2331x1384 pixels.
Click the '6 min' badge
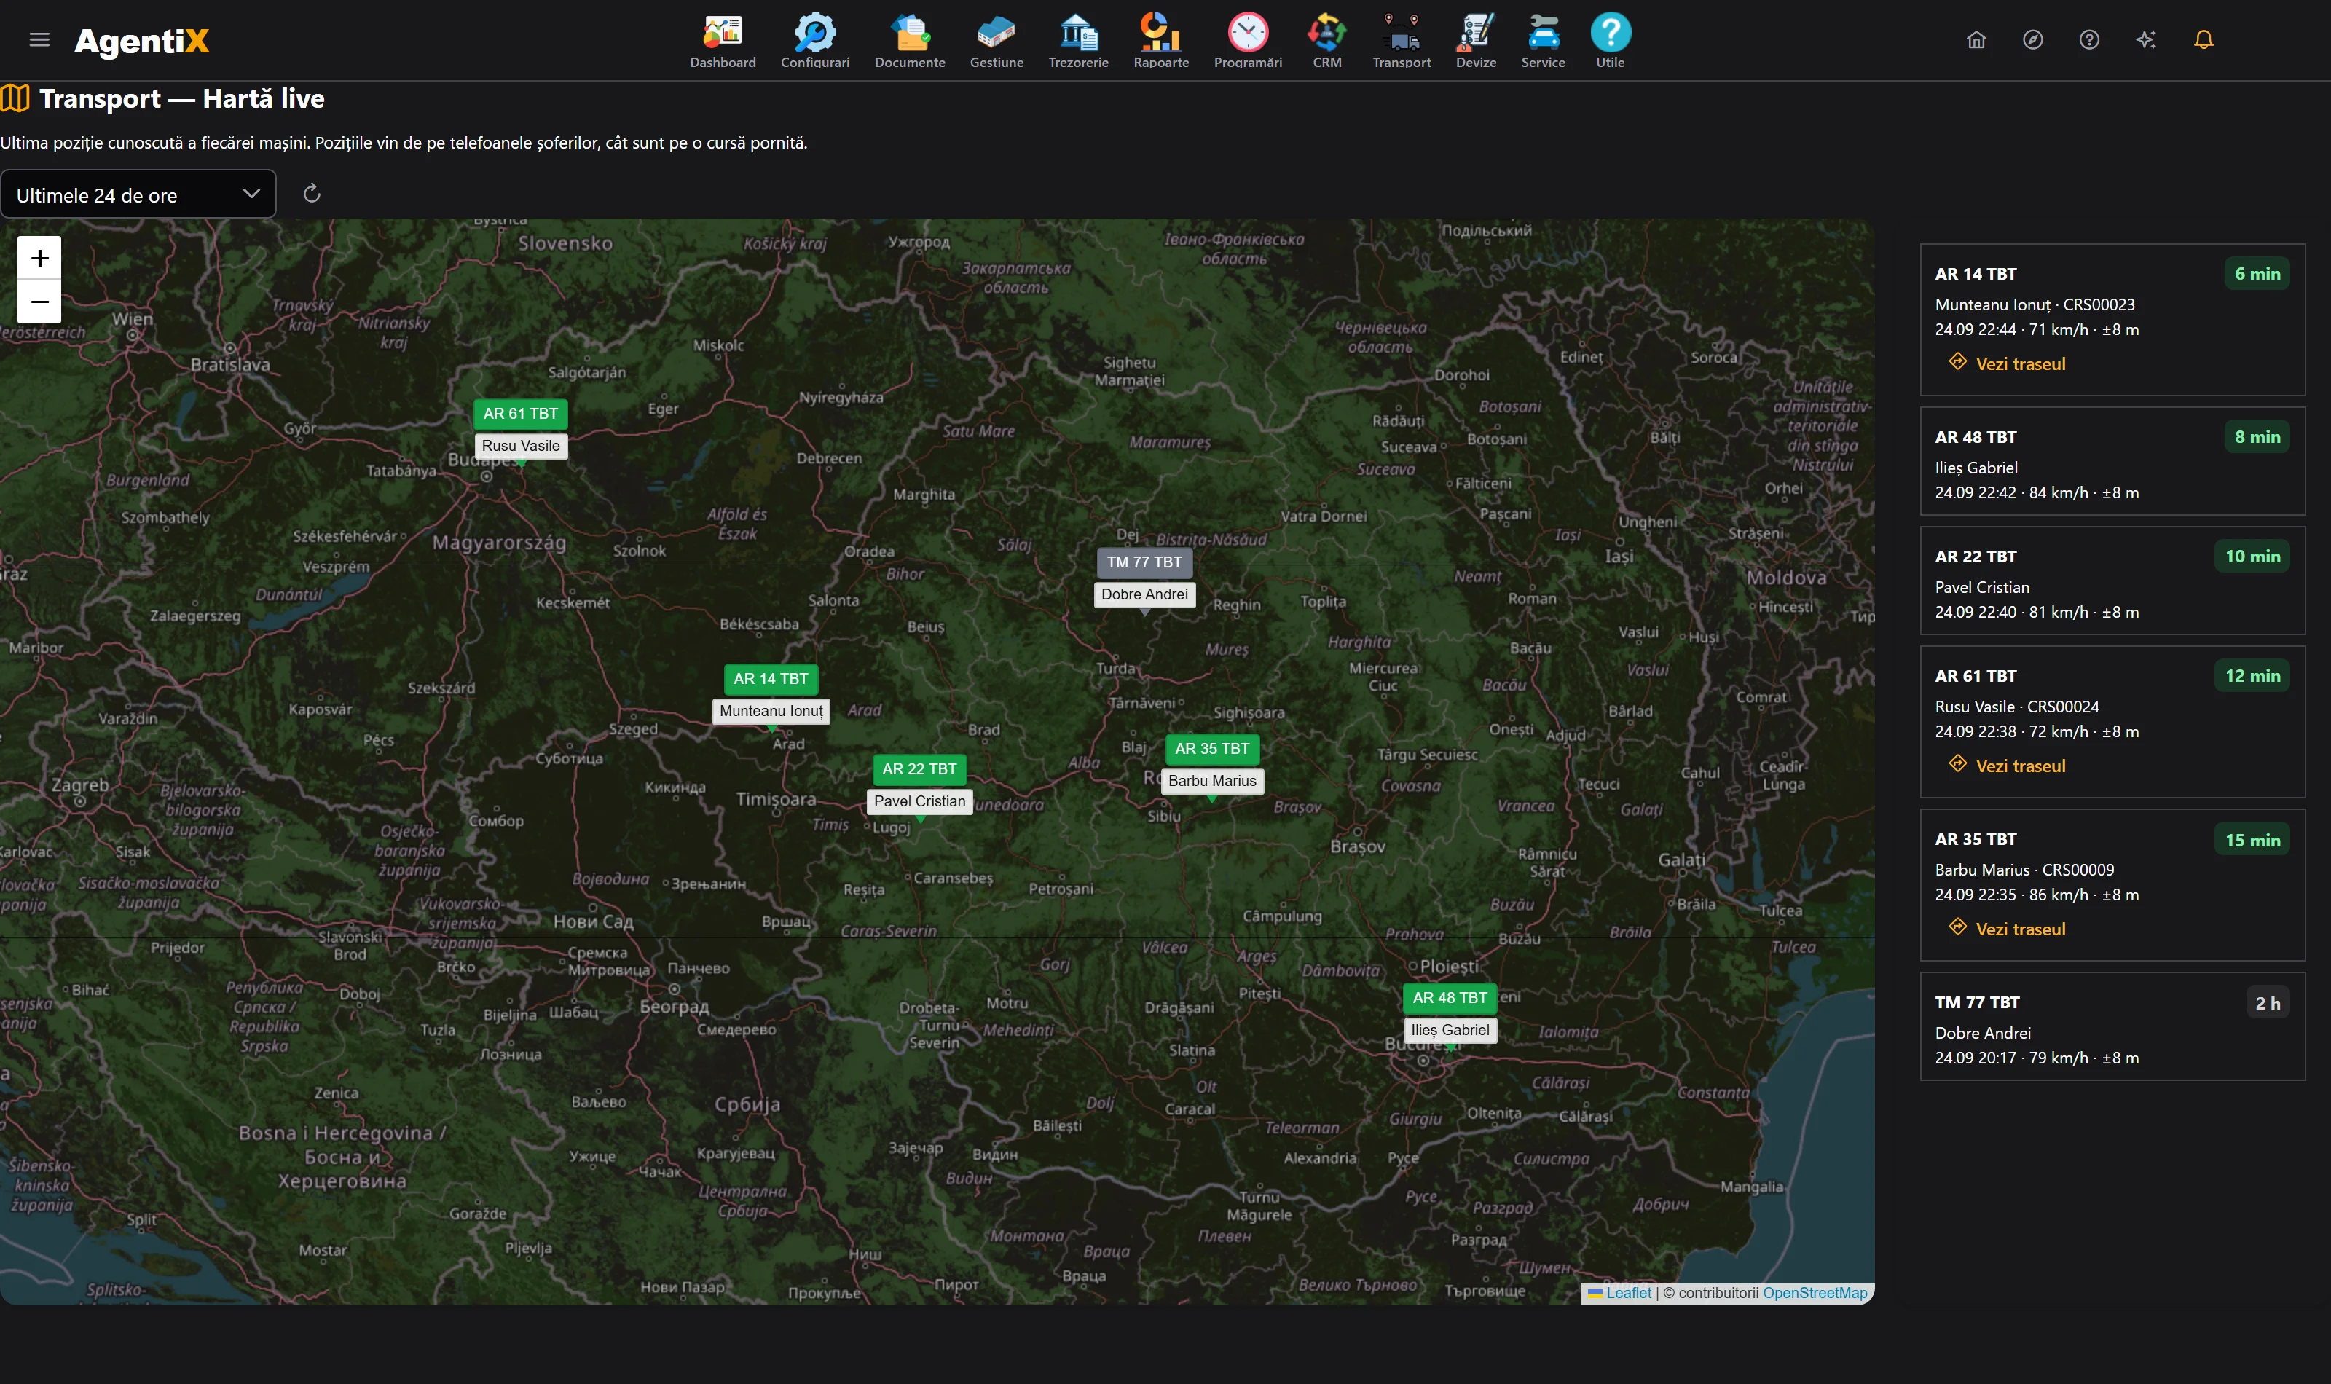[2257, 274]
